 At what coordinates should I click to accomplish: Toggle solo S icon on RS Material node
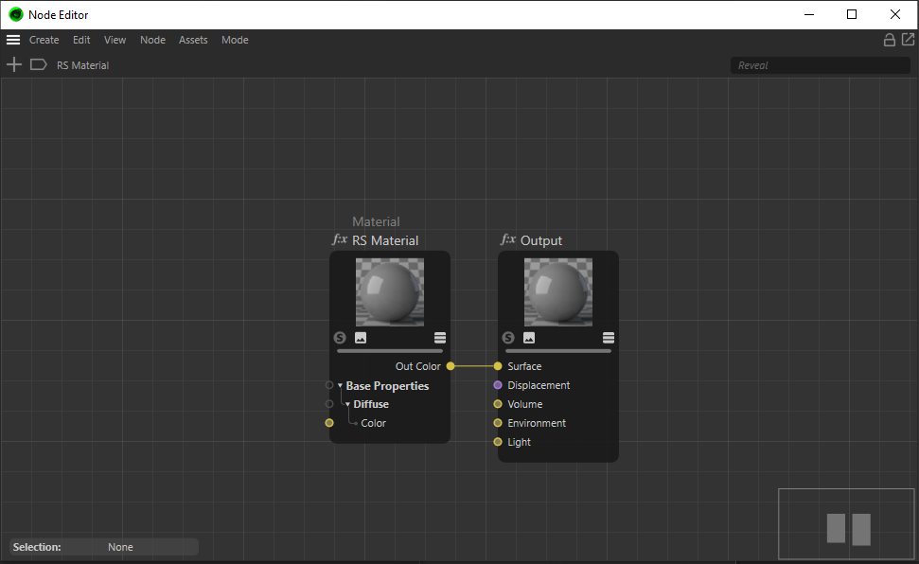(x=340, y=338)
